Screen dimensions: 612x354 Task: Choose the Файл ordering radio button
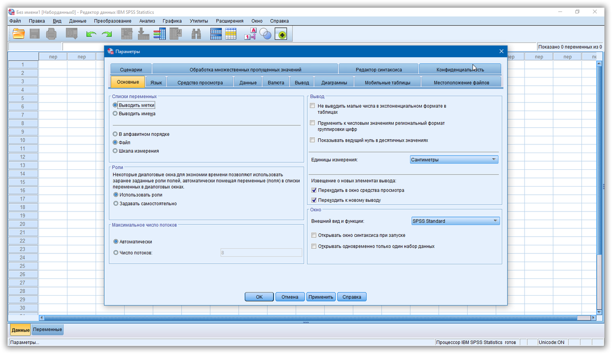(x=115, y=143)
